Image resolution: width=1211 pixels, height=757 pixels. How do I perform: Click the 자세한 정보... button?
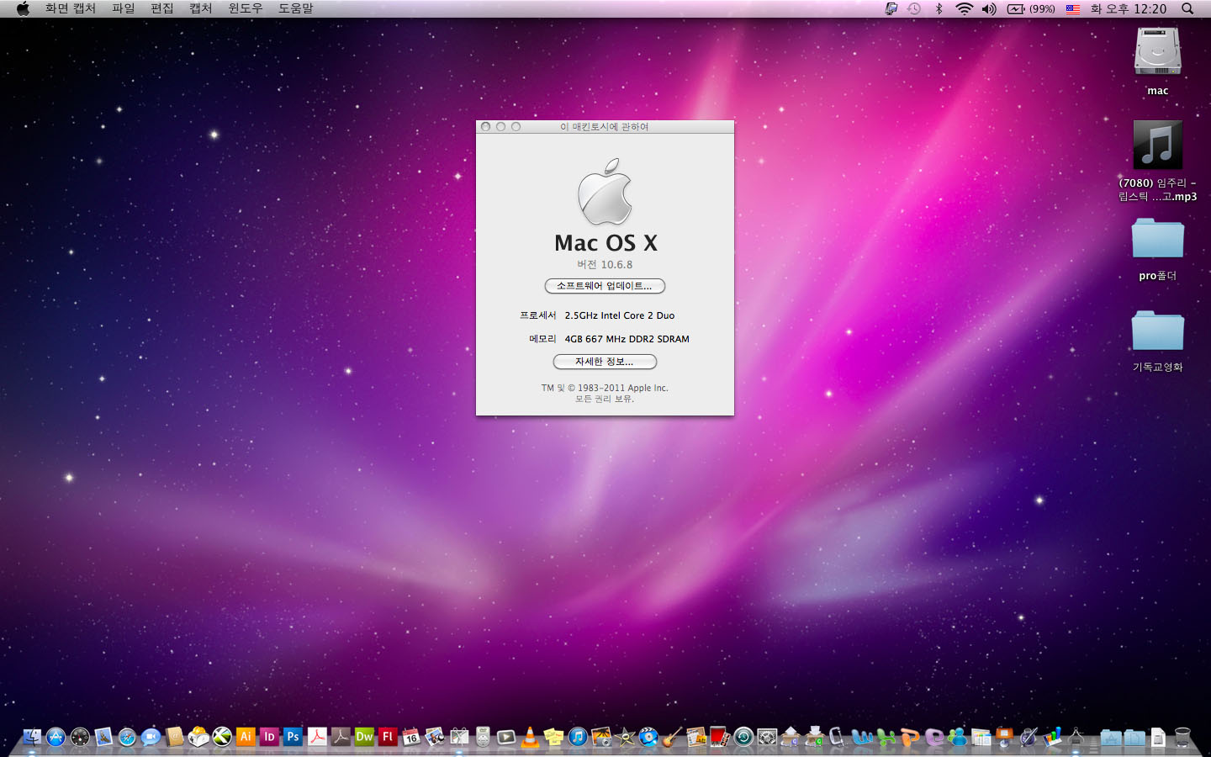605,362
